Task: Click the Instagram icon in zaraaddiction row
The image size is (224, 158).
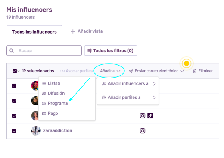Action: 143,131
